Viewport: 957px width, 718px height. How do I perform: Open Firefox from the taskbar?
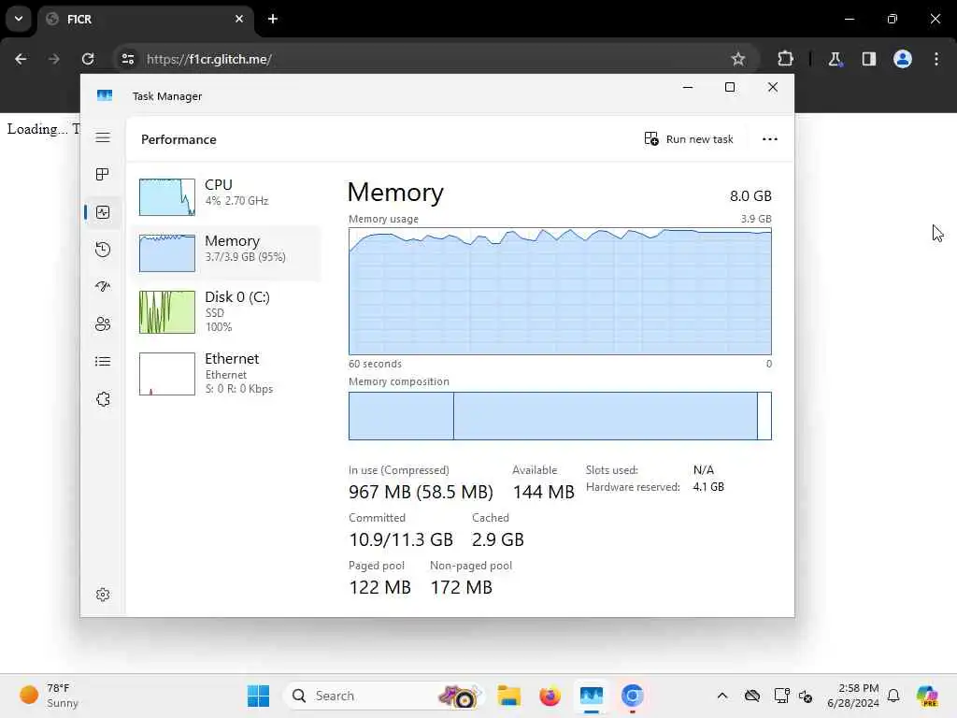pos(550,696)
